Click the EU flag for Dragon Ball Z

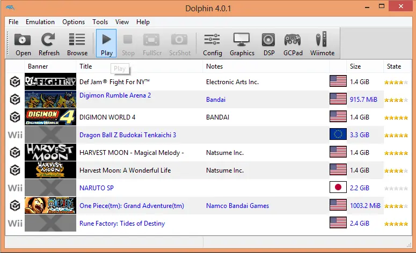click(338, 134)
